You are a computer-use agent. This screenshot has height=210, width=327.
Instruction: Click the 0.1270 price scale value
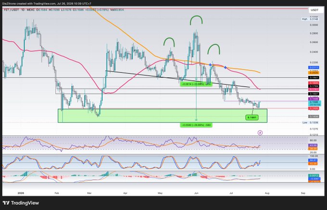pyautogui.click(x=314, y=129)
